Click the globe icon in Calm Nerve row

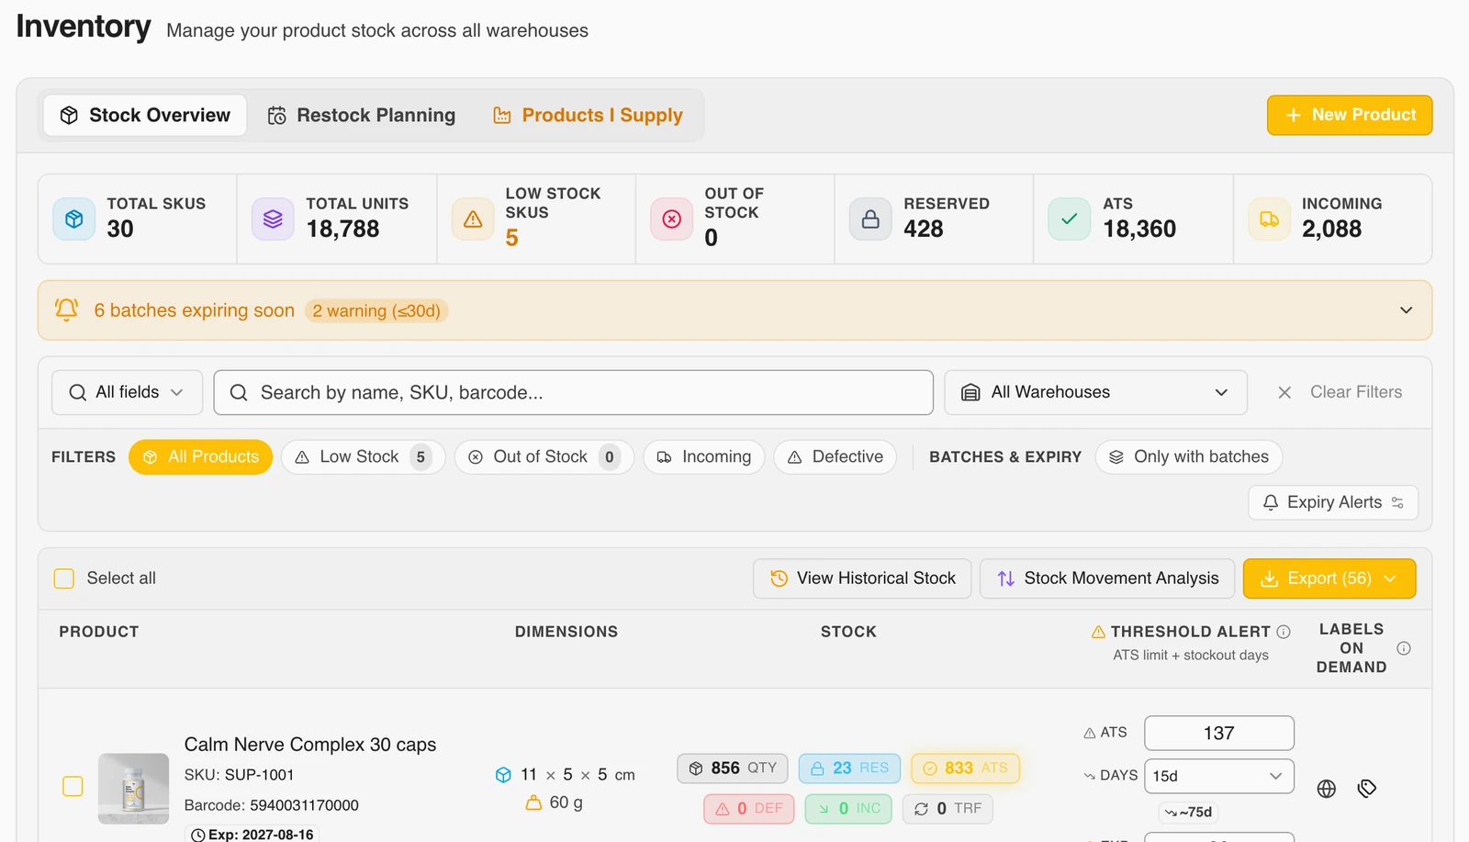point(1327,789)
